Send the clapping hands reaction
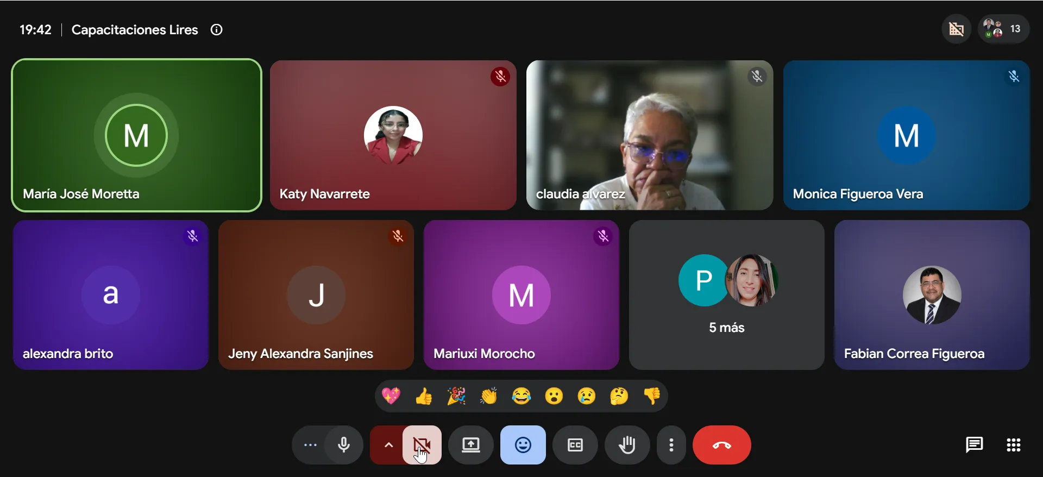 coord(489,396)
